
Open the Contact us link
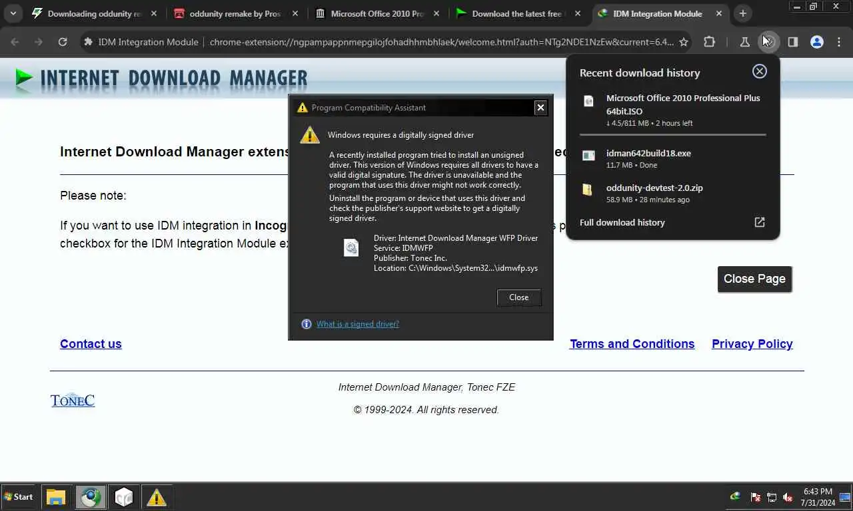(91, 344)
